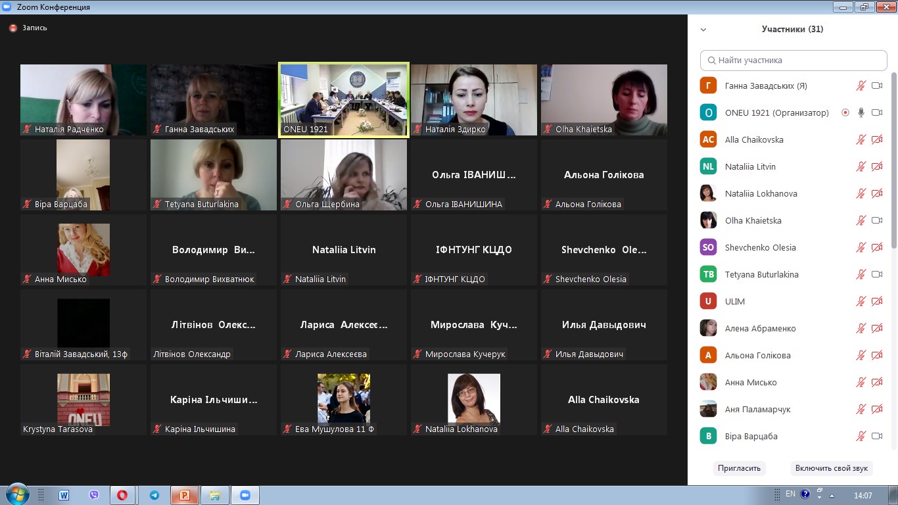Click muted mic icon for Nataliia Litvin row

(861, 166)
